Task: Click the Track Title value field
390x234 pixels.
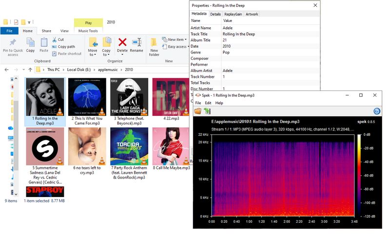Action: click(x=270, y=34)
